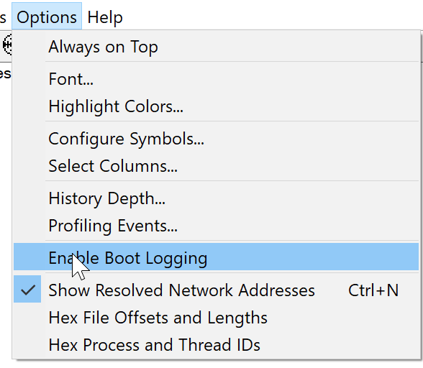Screen dimensions: 423x368
Task: Click the Ctrl+N shortcut label
Action: pos(373,290)
